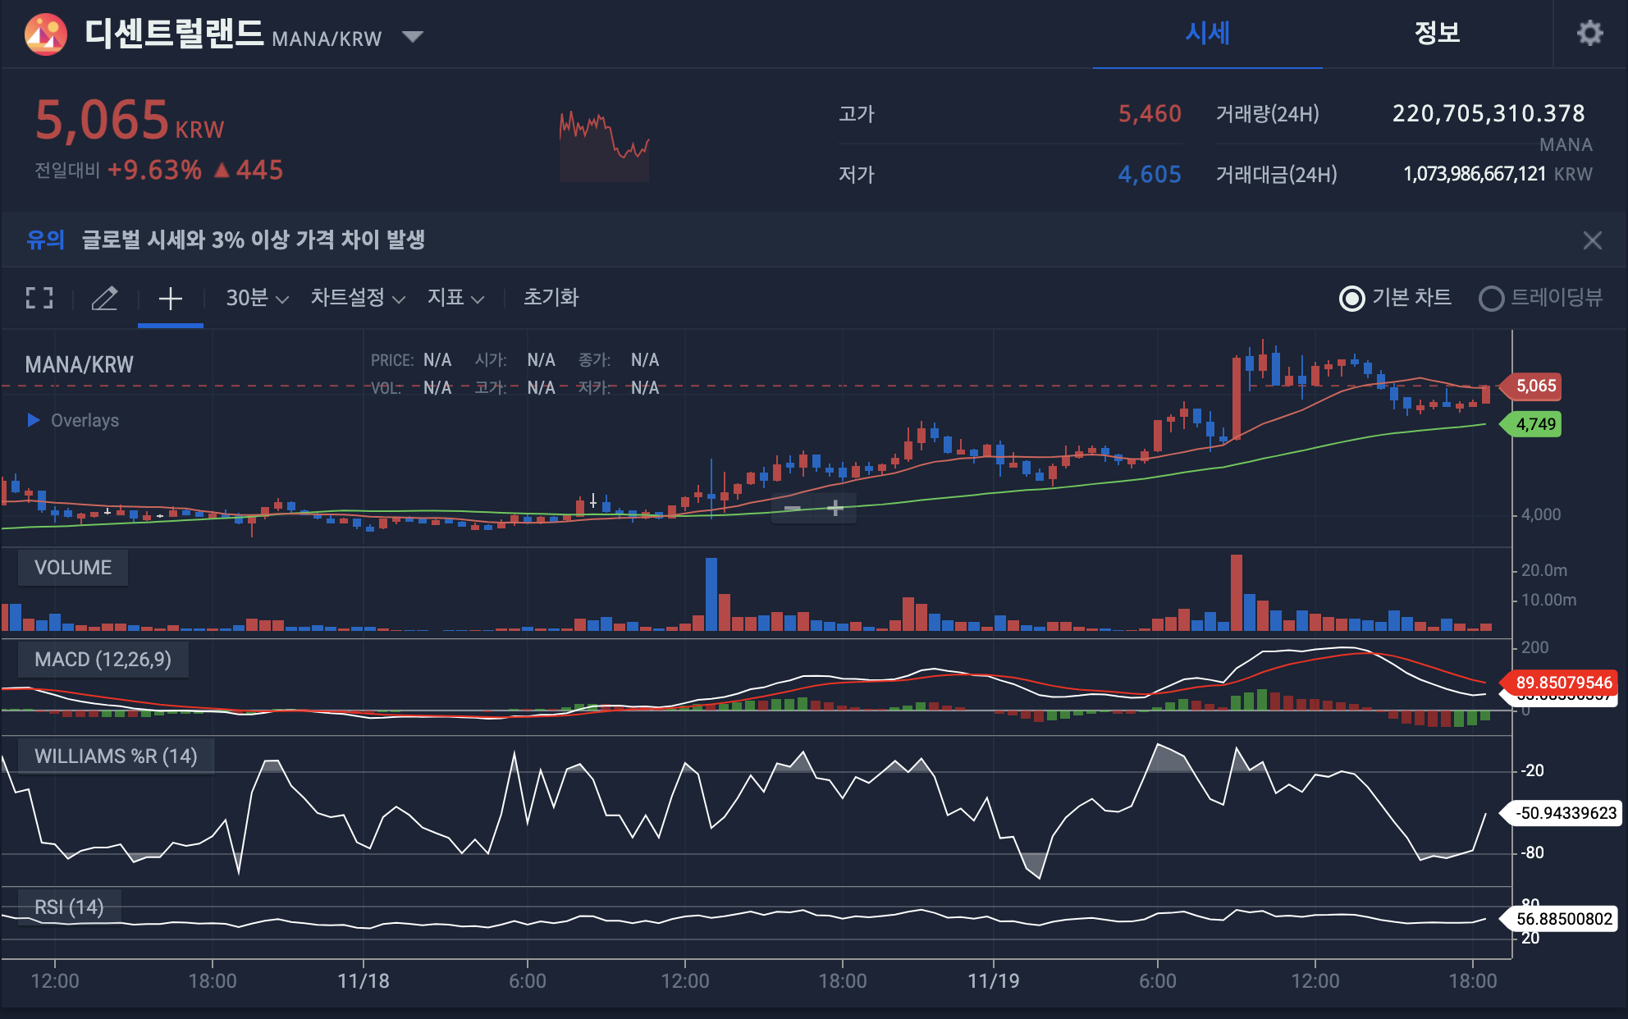Open MANA/KRW market selector arrow
Screen dimensions: 1628x1019
413,37
